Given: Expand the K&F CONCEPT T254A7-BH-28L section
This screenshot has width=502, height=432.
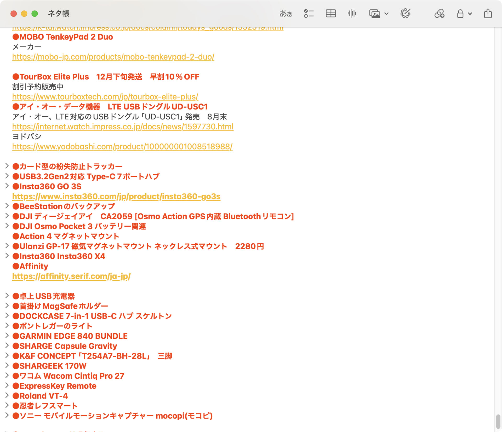Looking at the screenshot, I should (x=7, y=355).
